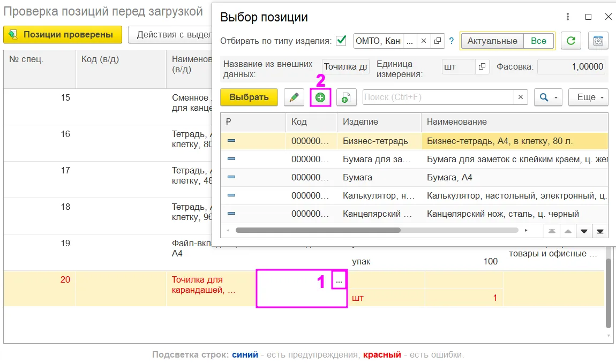Click the row marker icon for Бумага, А4

(231, 177)
